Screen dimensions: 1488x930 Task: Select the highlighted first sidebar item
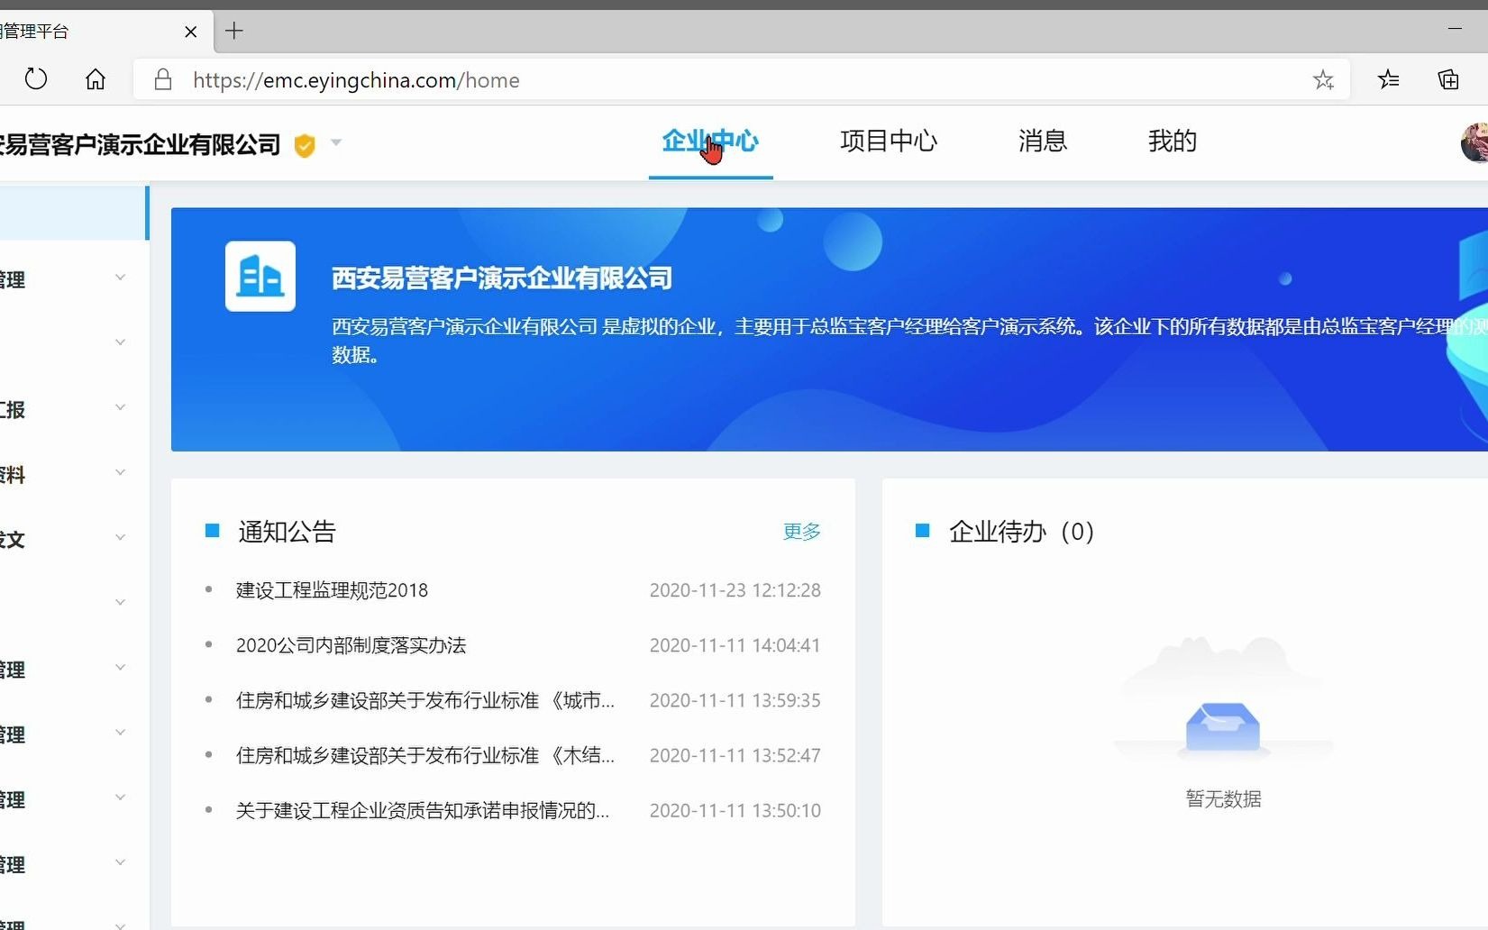tap(74, 213)
